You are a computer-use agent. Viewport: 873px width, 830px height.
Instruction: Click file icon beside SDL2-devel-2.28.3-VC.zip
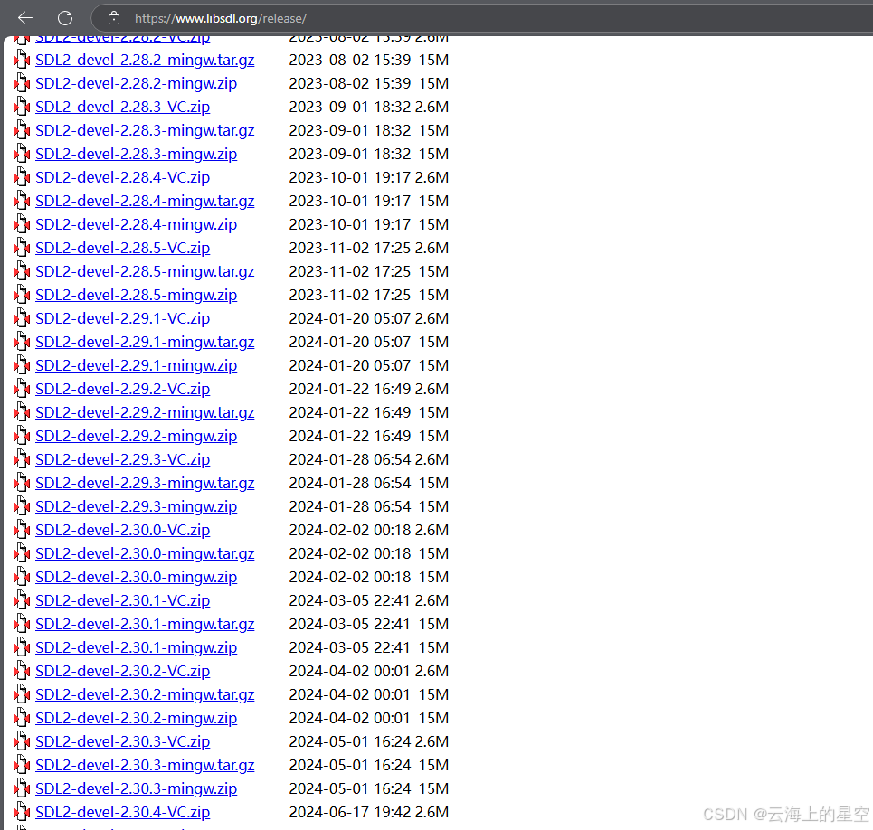pyautogui.click(x=22, y=106)
